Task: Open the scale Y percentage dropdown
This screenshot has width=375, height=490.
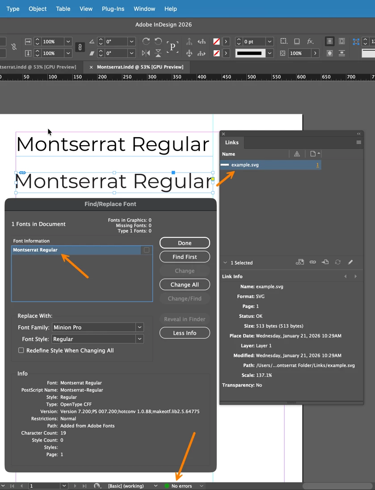Action: coord(68,53)
